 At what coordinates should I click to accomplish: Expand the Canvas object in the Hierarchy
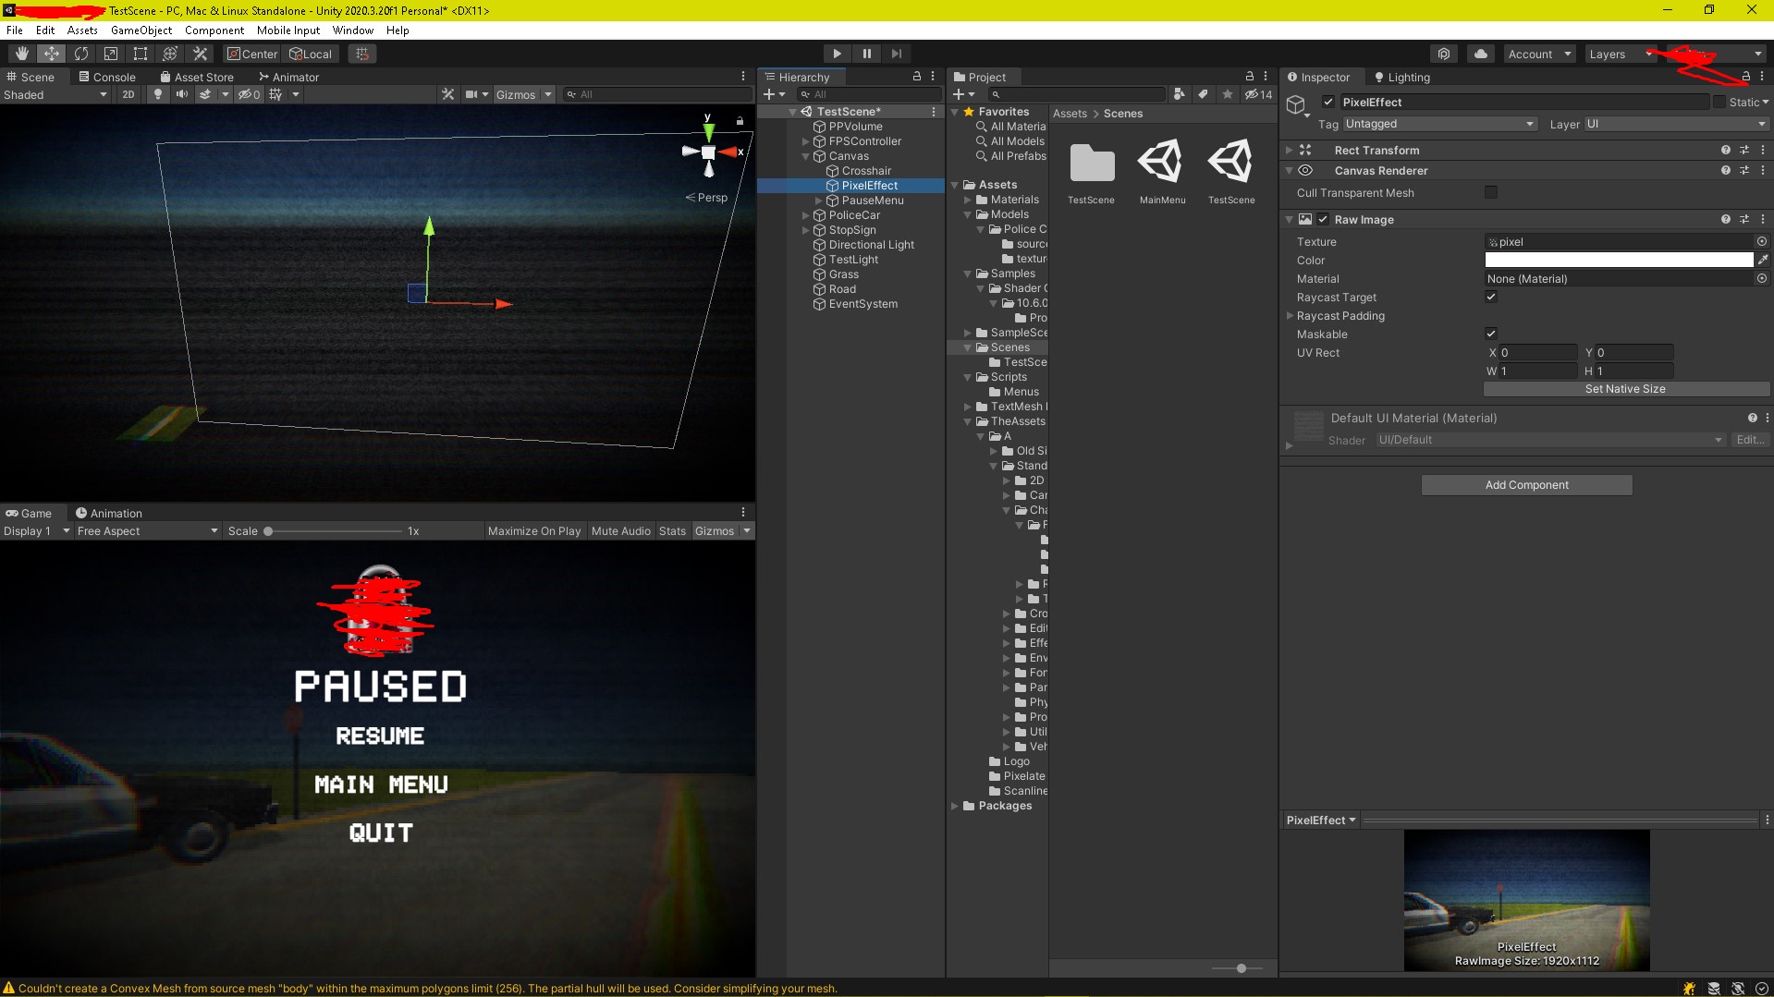click(x=805, y=155)
